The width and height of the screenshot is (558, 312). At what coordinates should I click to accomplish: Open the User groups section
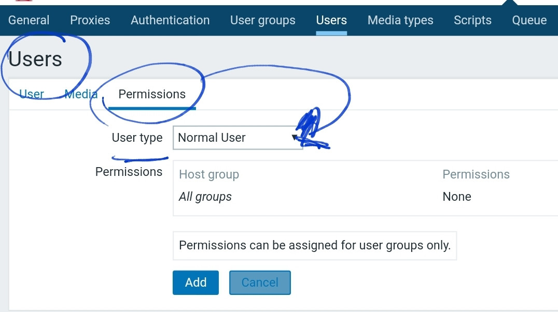click(263, 20)
